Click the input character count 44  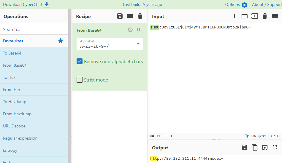155,136
